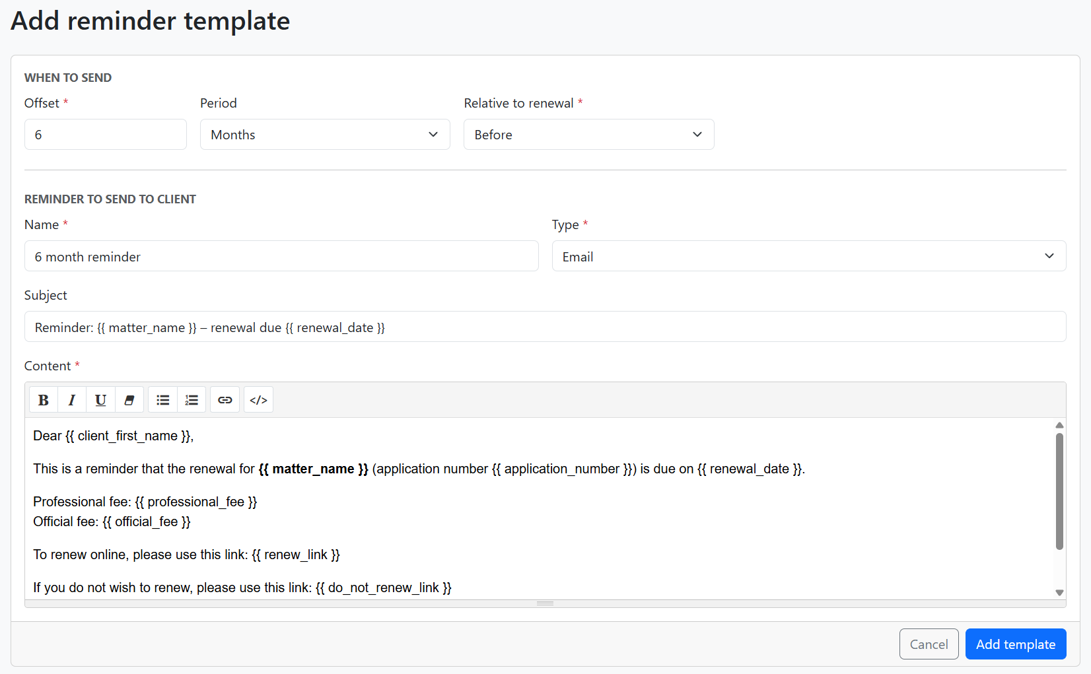Place cursor in the email content area

[x=462, y=502]
